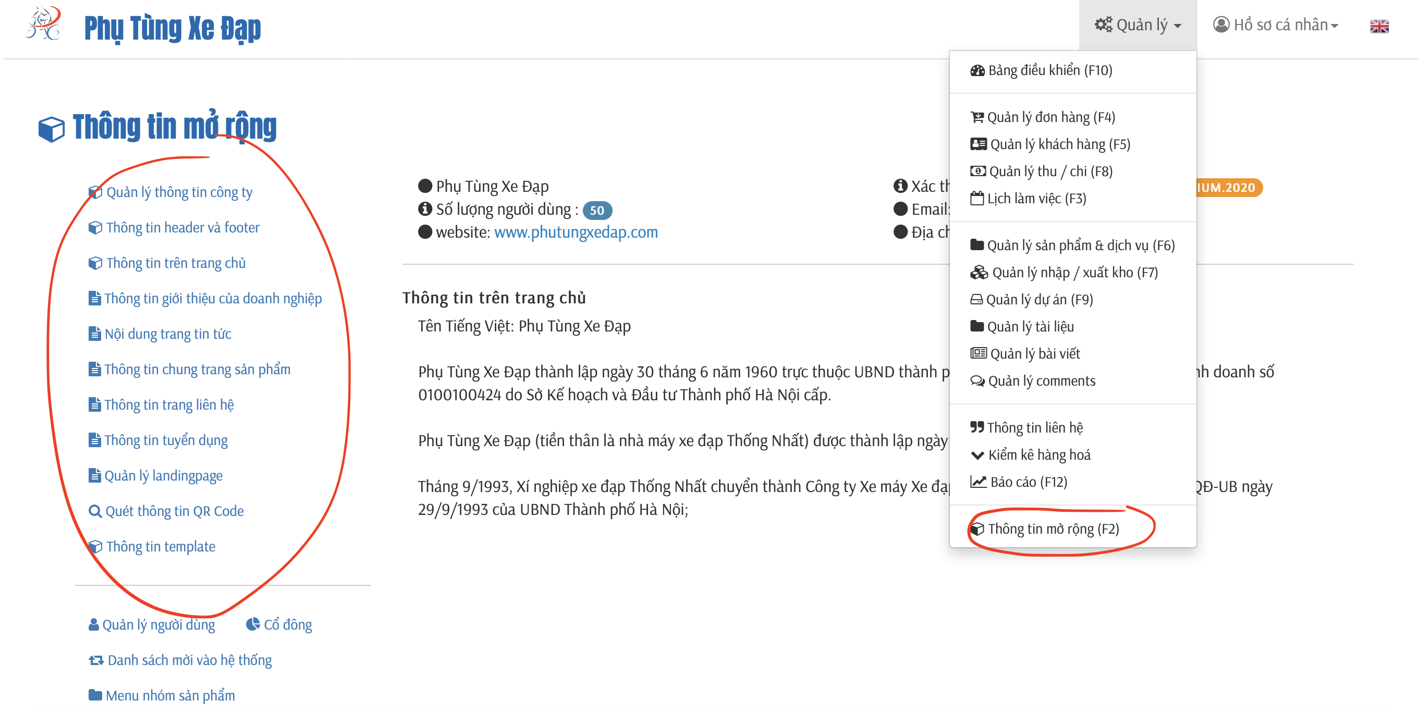Click the comments bubble icon for Quản lý comments

977,380
